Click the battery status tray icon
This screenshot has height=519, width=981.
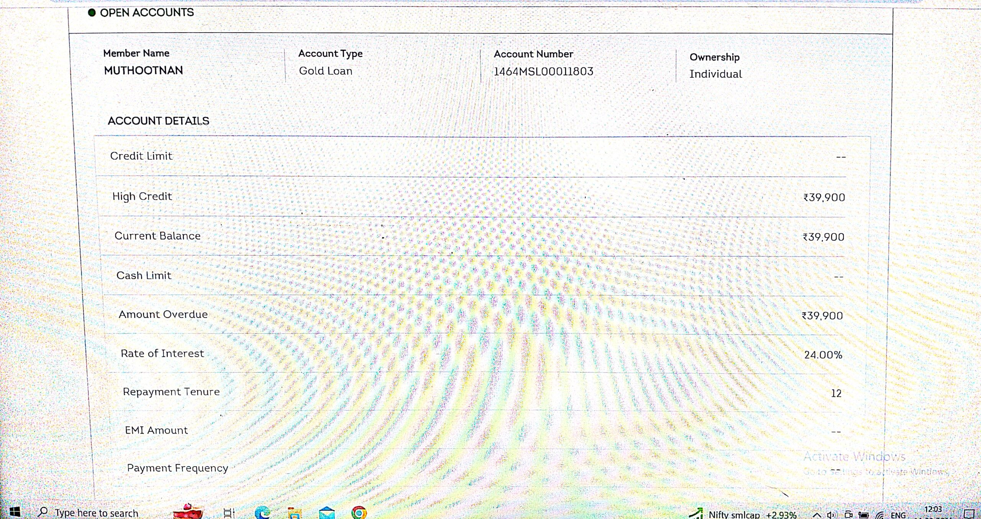point(863,515)
